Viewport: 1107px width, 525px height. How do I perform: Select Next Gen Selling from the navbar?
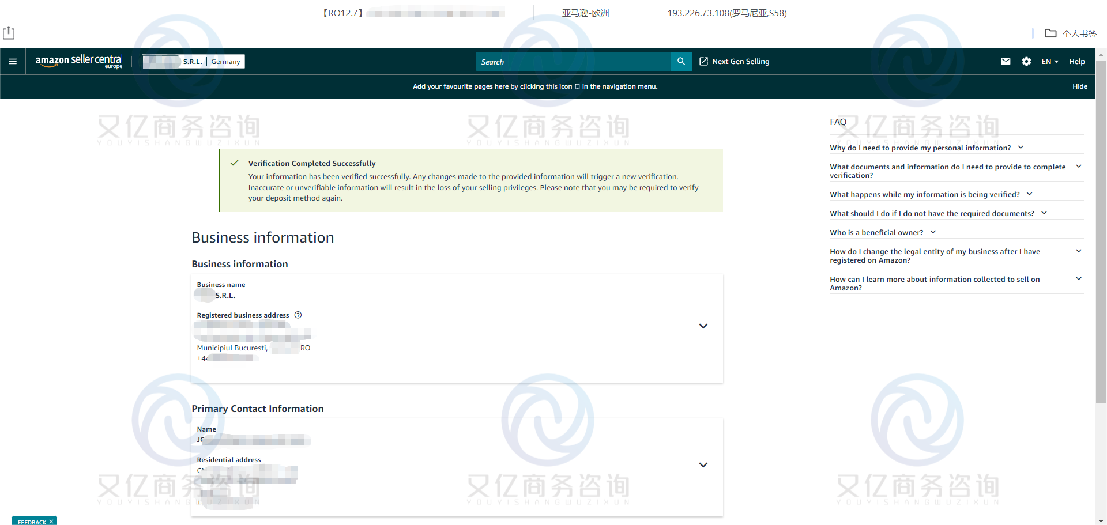[x=740, y=61]
